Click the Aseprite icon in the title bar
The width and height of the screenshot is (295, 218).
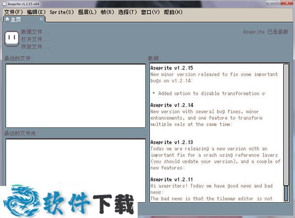[4, 4]
